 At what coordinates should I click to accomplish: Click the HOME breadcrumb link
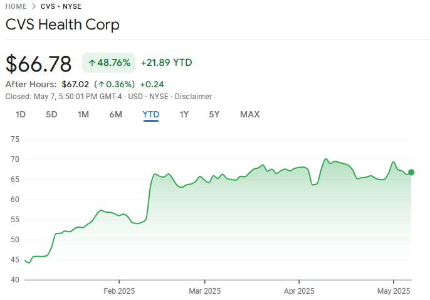[x=16, y=6]
